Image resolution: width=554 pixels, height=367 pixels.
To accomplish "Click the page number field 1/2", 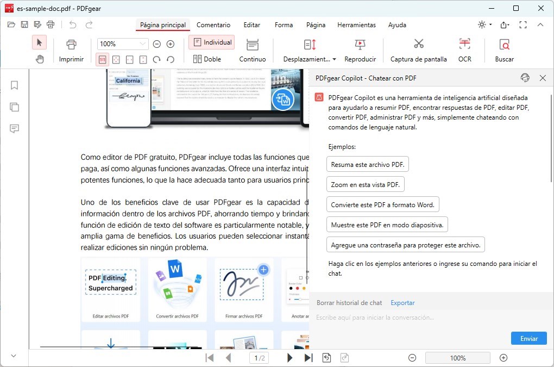I will click(x=259, y=358).
